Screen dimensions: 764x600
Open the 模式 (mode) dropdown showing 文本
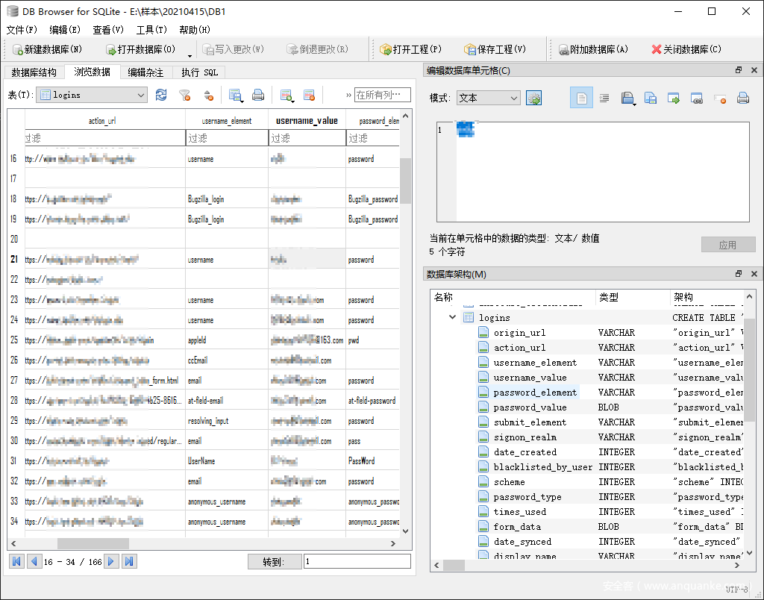coord(488,98)
